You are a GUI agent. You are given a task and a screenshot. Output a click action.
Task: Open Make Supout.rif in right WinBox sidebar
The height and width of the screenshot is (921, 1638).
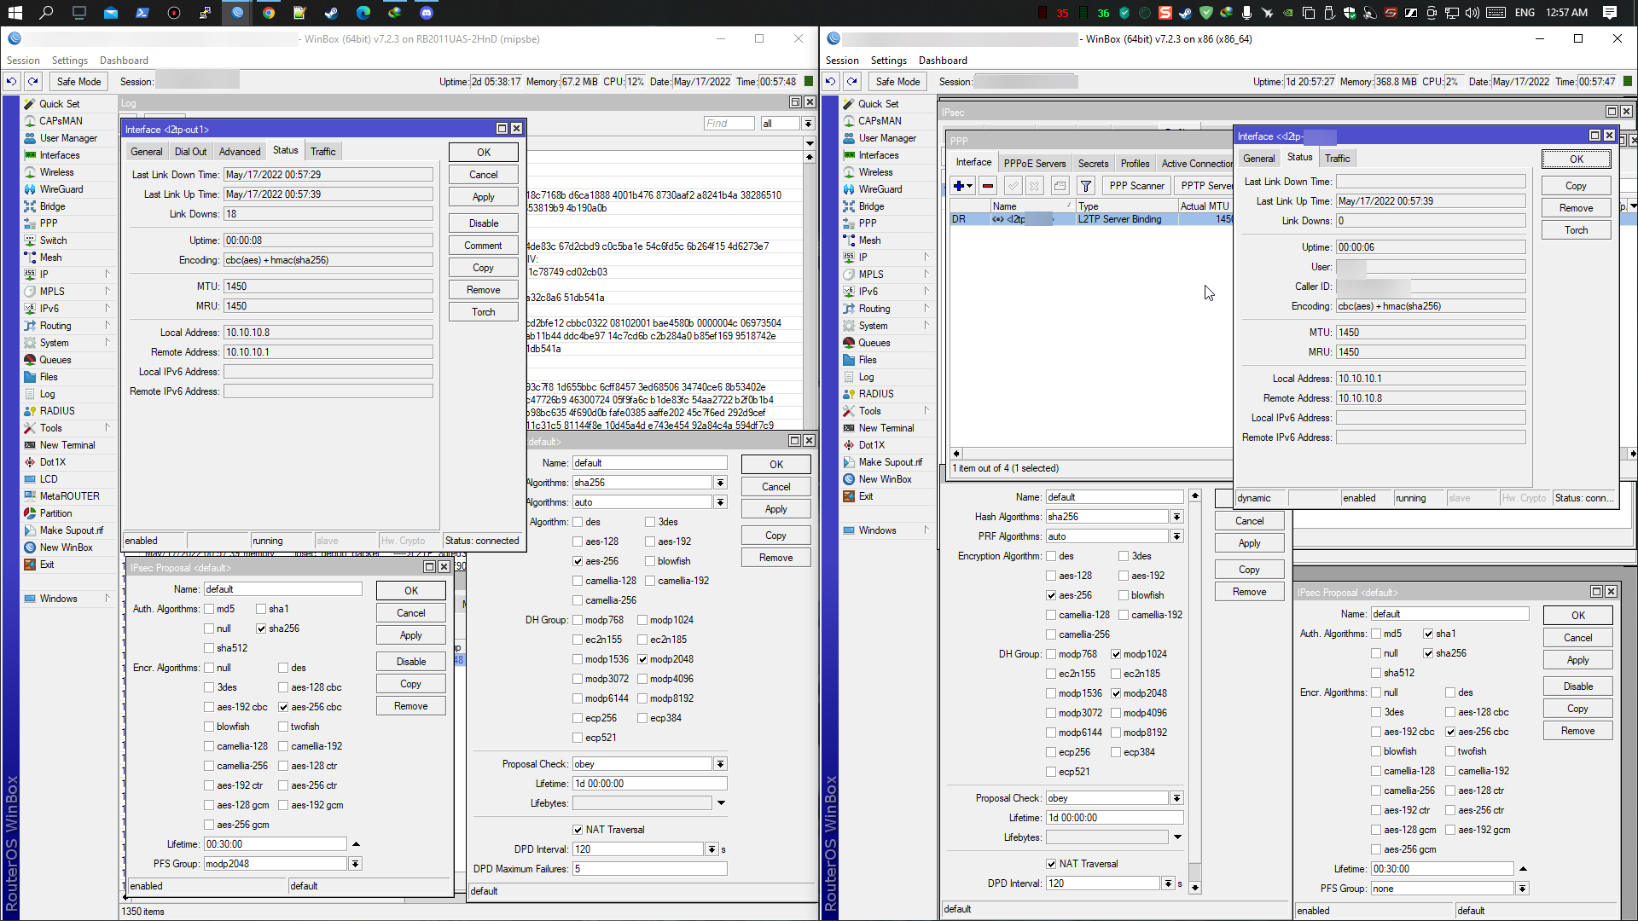click(x=890, y=462)
